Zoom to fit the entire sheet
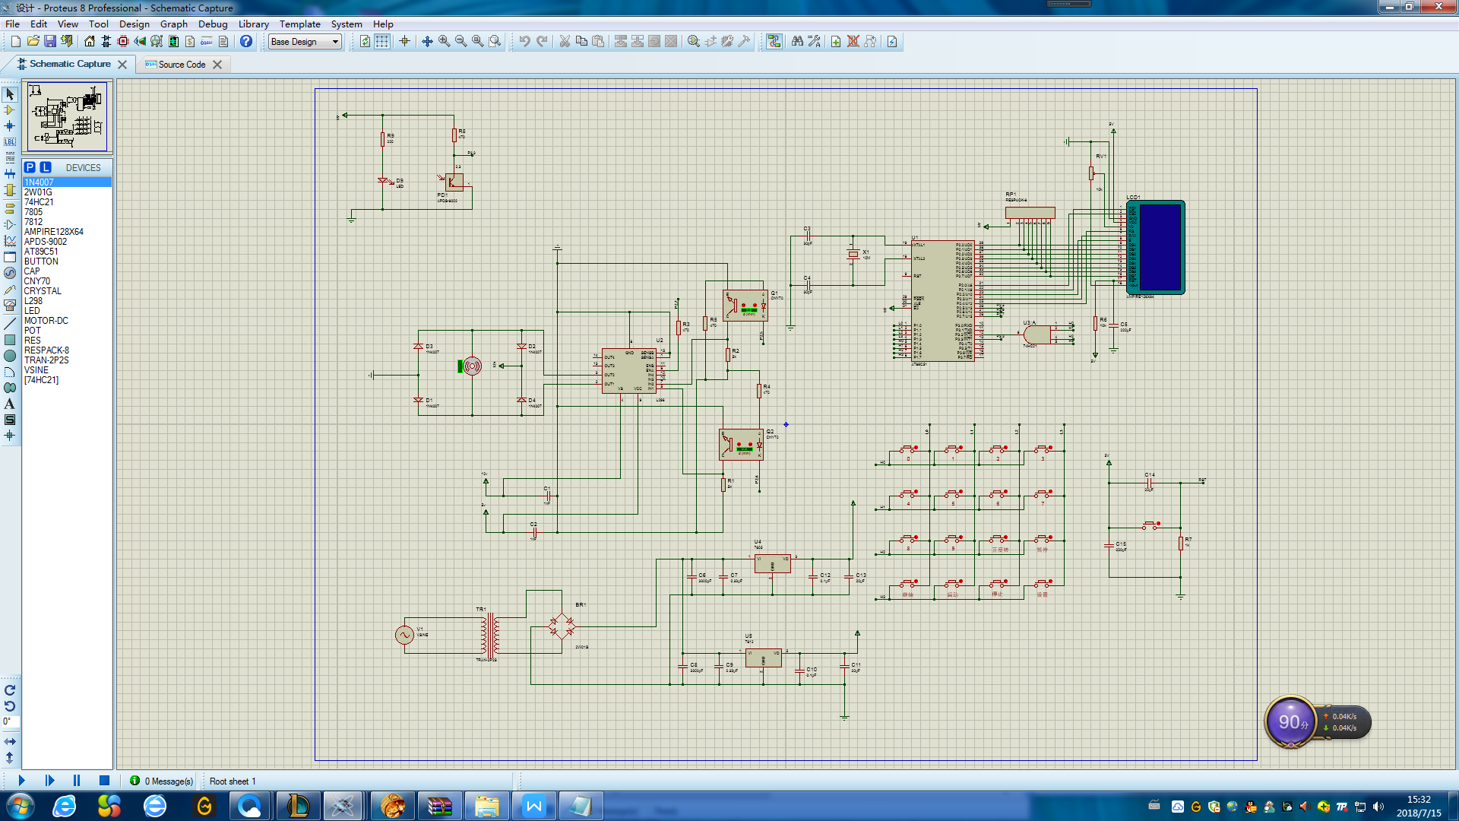Viewport: 1459px width, 821px height. (x=477, y=42)
